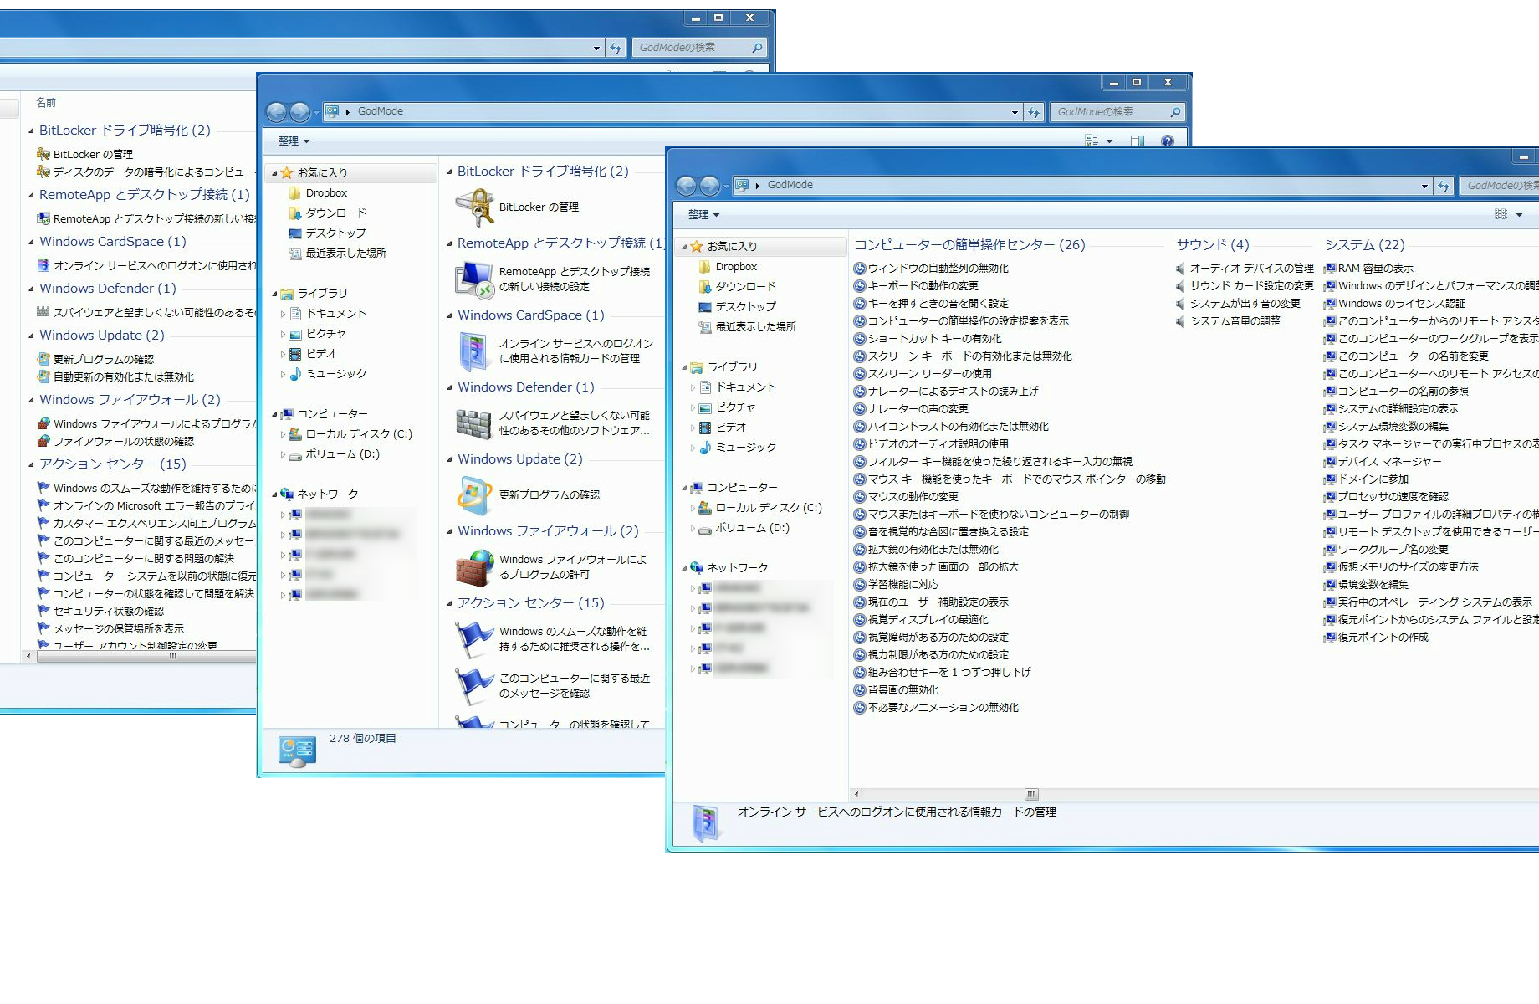1539x1004 pixels.
Task: Click refresh icon in rear window address bar
Action: pyautogui.click(x=616, y=48)
